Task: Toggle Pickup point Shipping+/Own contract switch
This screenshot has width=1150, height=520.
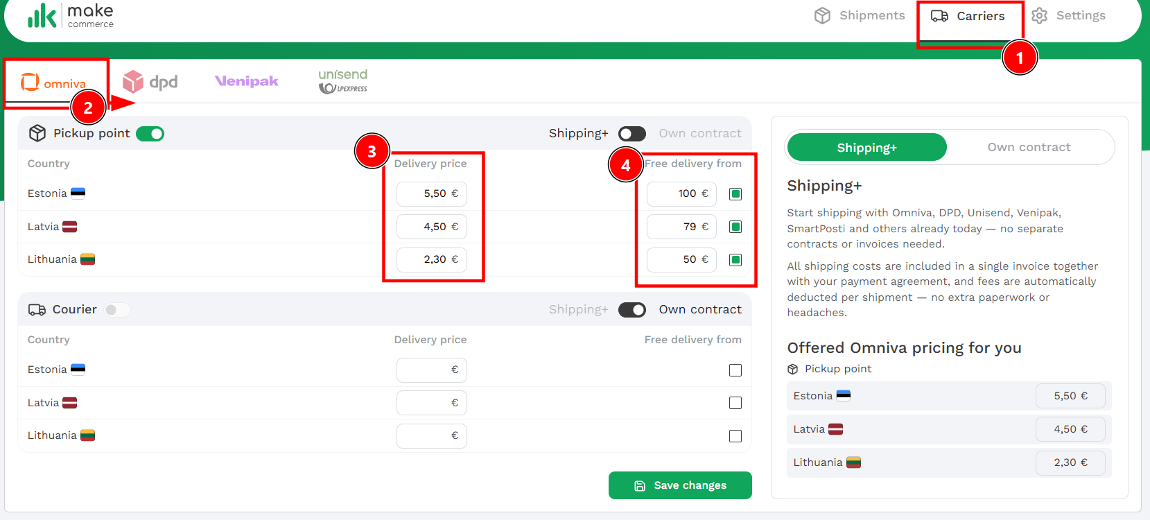Action: coord(631,134)
